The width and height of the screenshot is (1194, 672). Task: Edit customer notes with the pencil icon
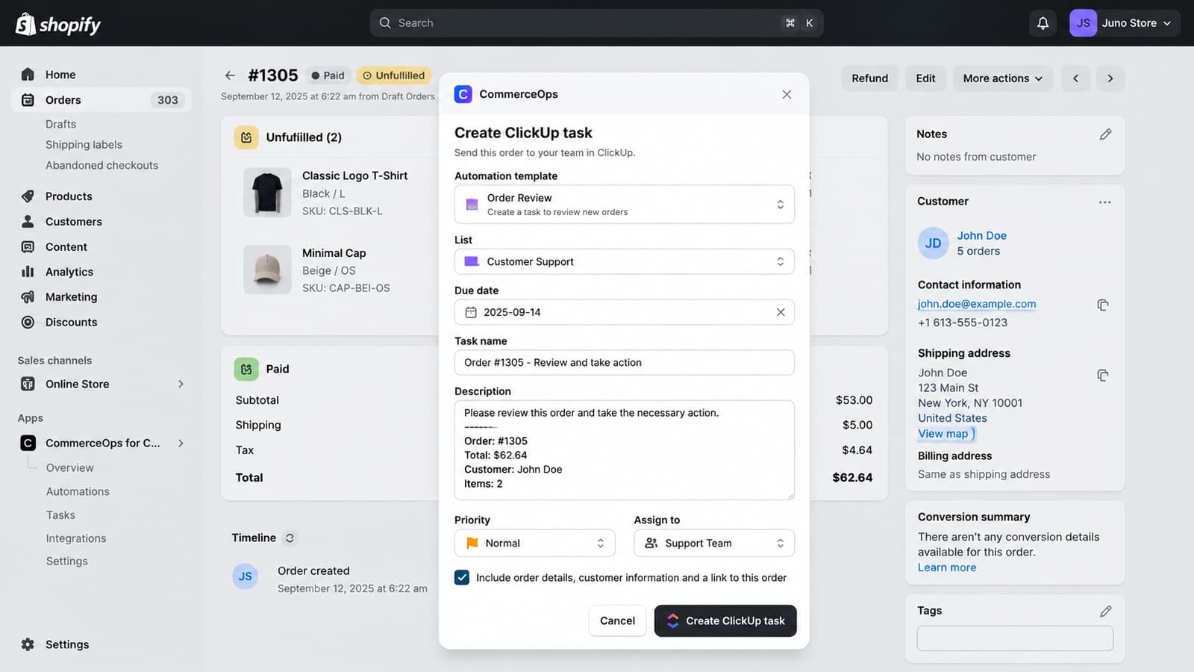[x=1105, y=134]
